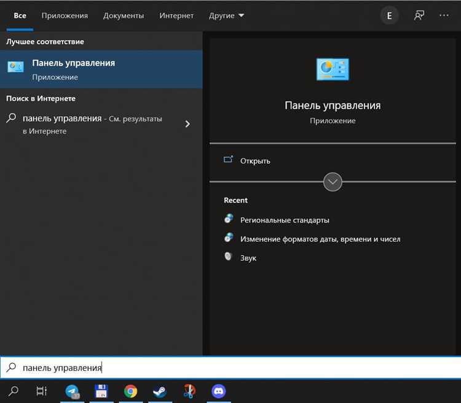
Task: Open the scissors snipping app icon
Action: pyautogui.click(x=189, y=391)
